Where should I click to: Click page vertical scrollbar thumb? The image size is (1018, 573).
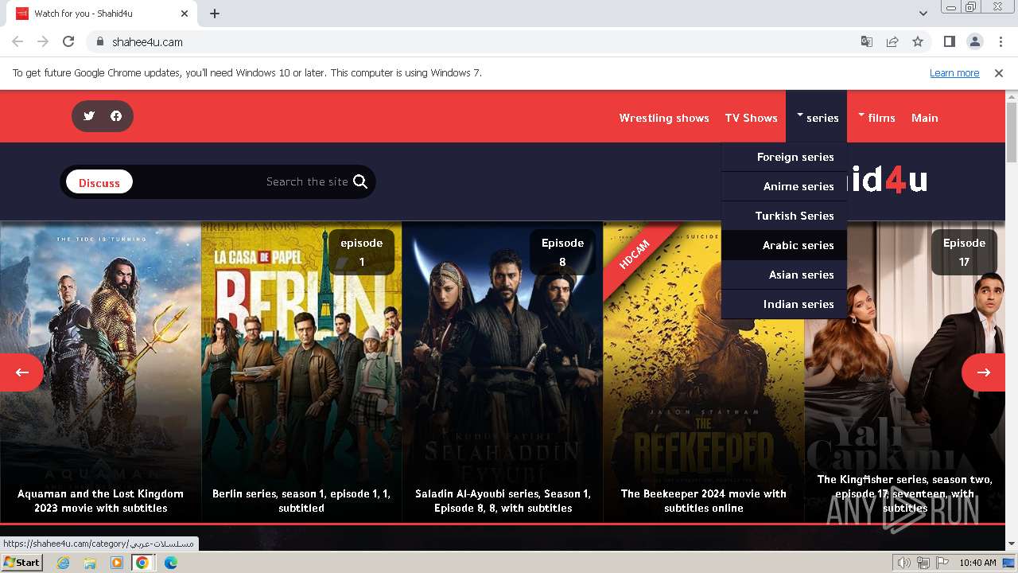click(x=1012, y=131)
